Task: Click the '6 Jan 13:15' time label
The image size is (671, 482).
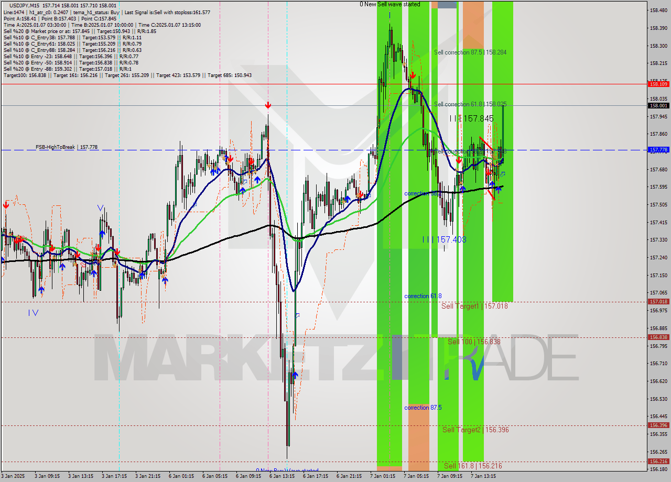Action: [x=281, y=476]
